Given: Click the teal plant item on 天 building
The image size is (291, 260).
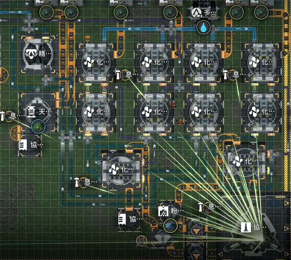Looking at the screenshot, I should click(x=38, y=126).
